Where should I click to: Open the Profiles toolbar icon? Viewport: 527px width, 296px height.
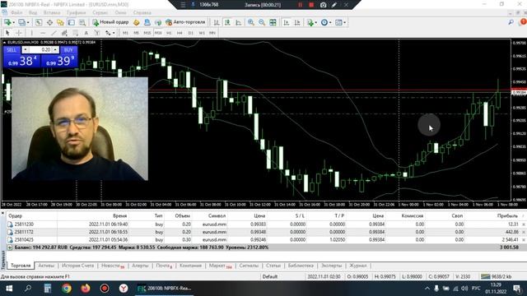click(23, 22)
